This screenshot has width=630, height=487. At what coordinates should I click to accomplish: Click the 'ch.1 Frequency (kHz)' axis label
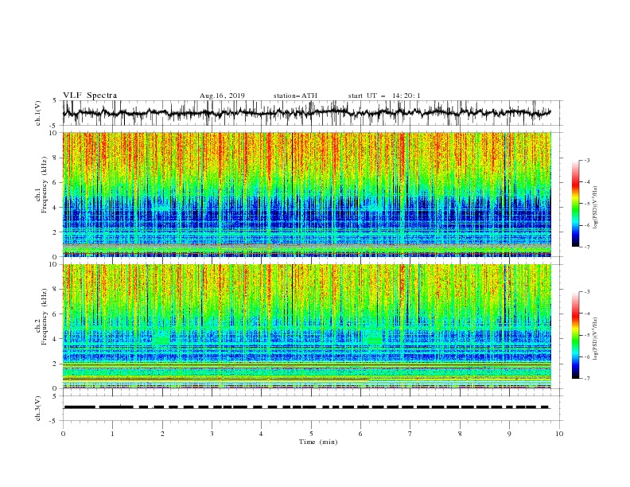point(41,185)
